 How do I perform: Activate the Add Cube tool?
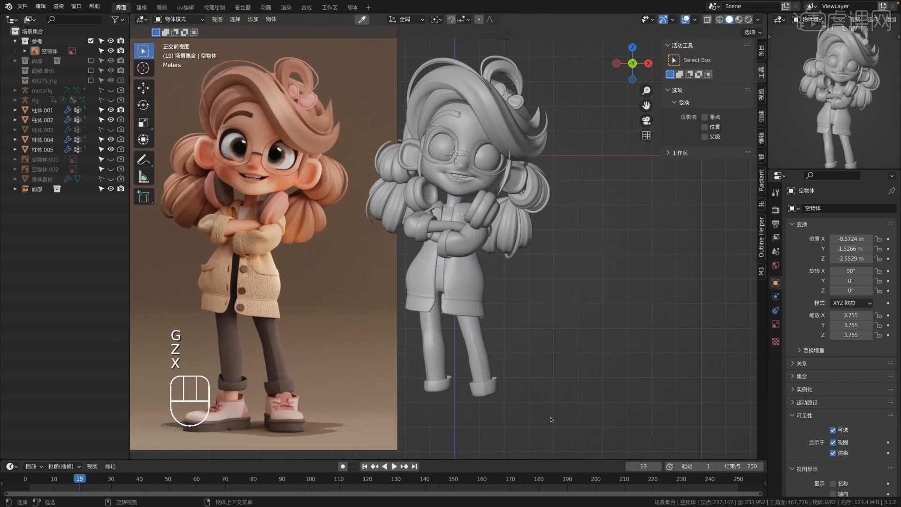click(143, 197)
